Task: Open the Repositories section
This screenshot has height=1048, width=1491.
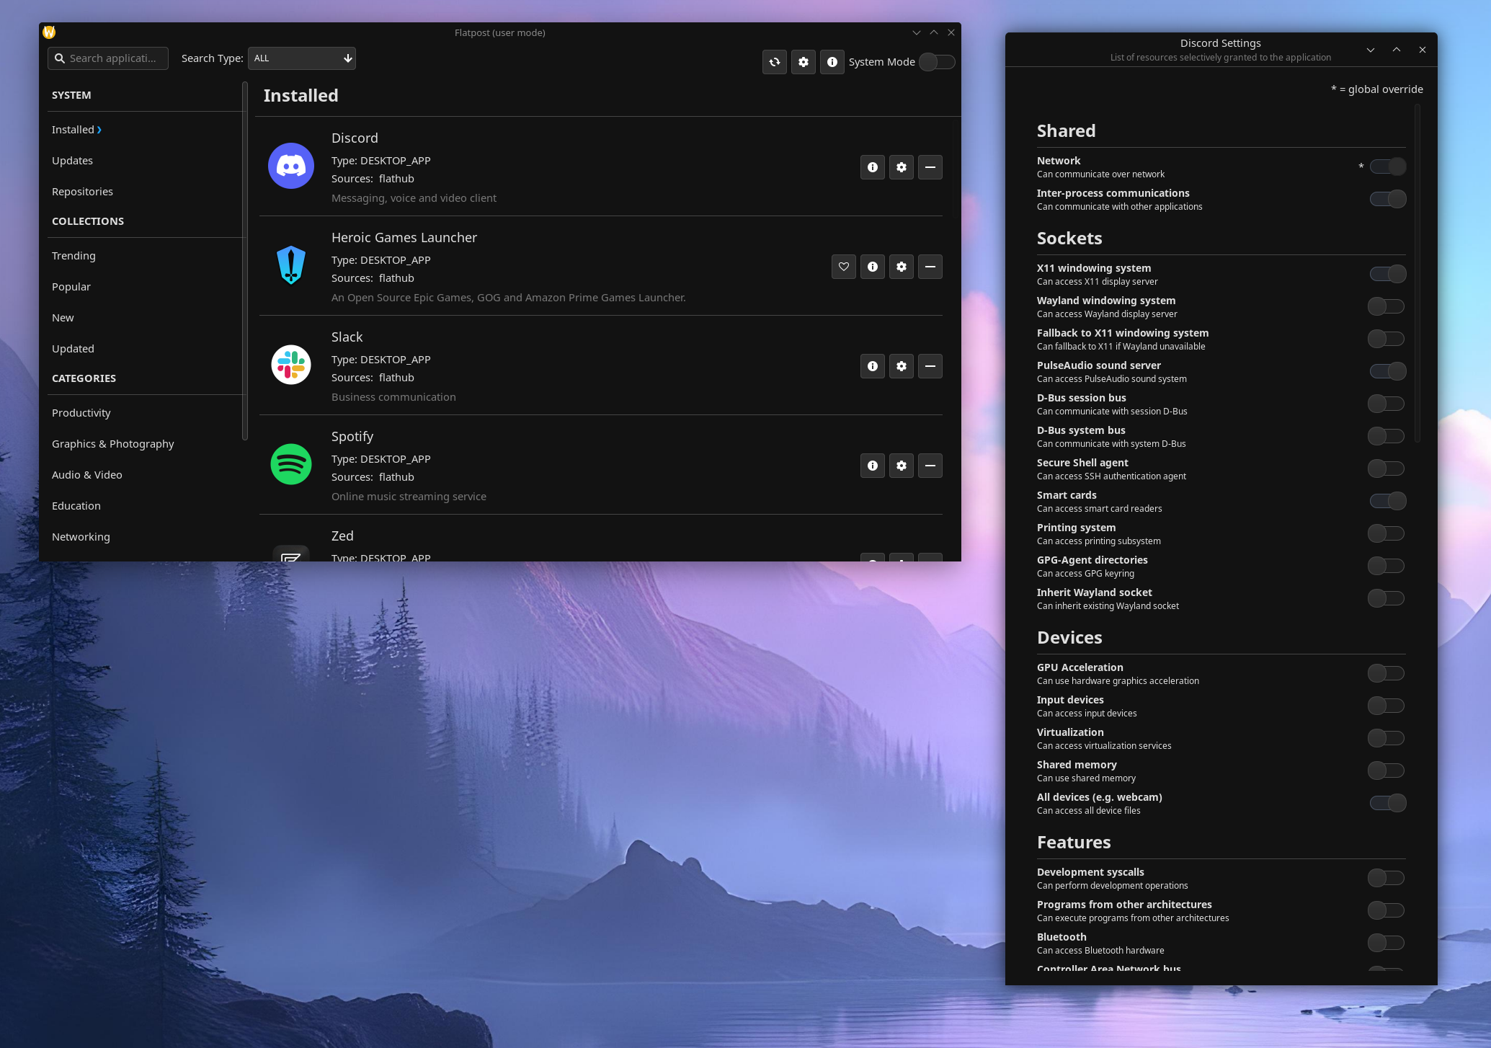Action: pyautogui.click(x=82, y=191)
